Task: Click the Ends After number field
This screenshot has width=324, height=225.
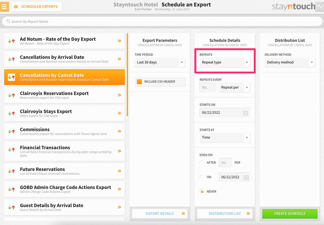Action: point(225,163)
